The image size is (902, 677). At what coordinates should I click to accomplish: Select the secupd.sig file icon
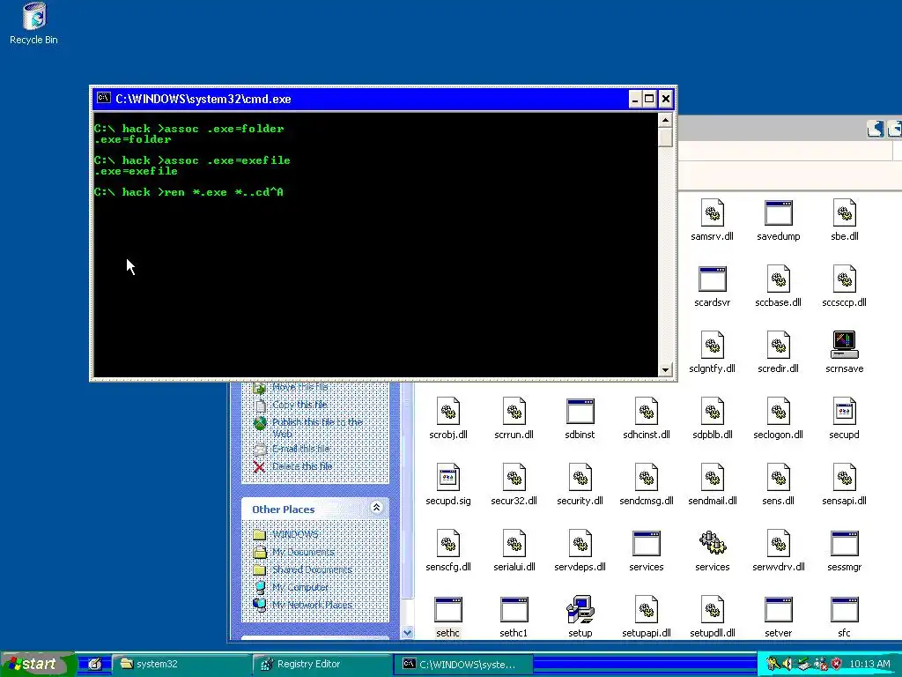coord(448,478)
